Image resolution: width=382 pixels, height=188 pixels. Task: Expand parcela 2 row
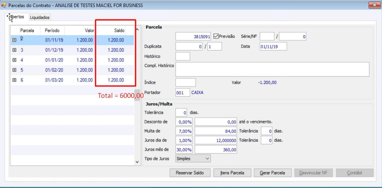click(x=15, y=40)
